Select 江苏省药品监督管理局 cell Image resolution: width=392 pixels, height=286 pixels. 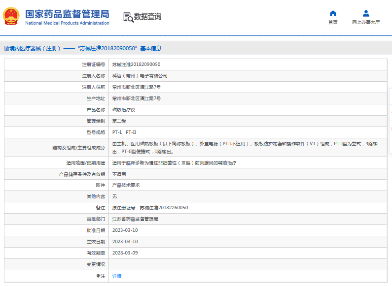pos(135,219)
